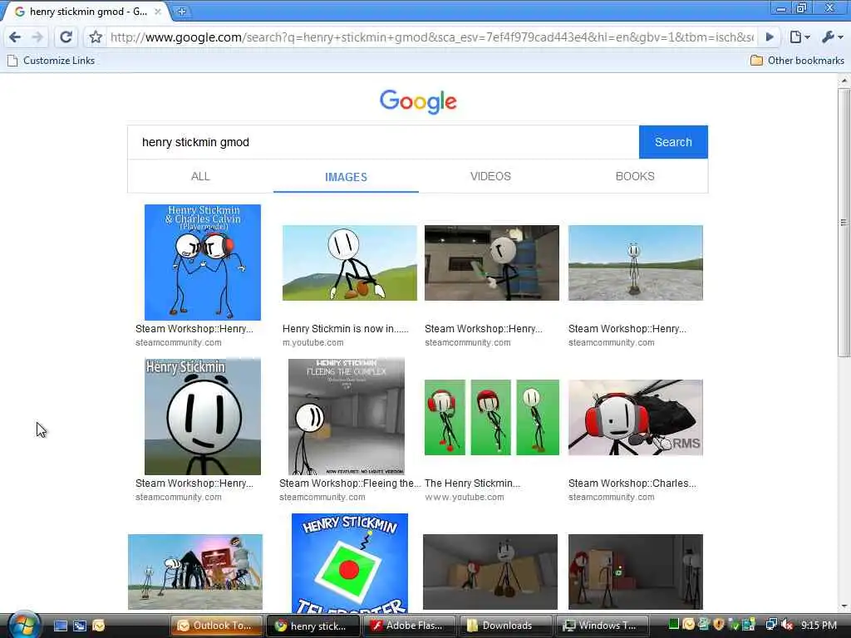Click the Henry Stickmin is now in... link
The image size is (851, 638).
[345, 329]
